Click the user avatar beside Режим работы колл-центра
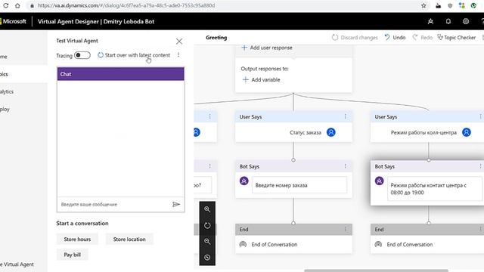 tap(467, 133)
